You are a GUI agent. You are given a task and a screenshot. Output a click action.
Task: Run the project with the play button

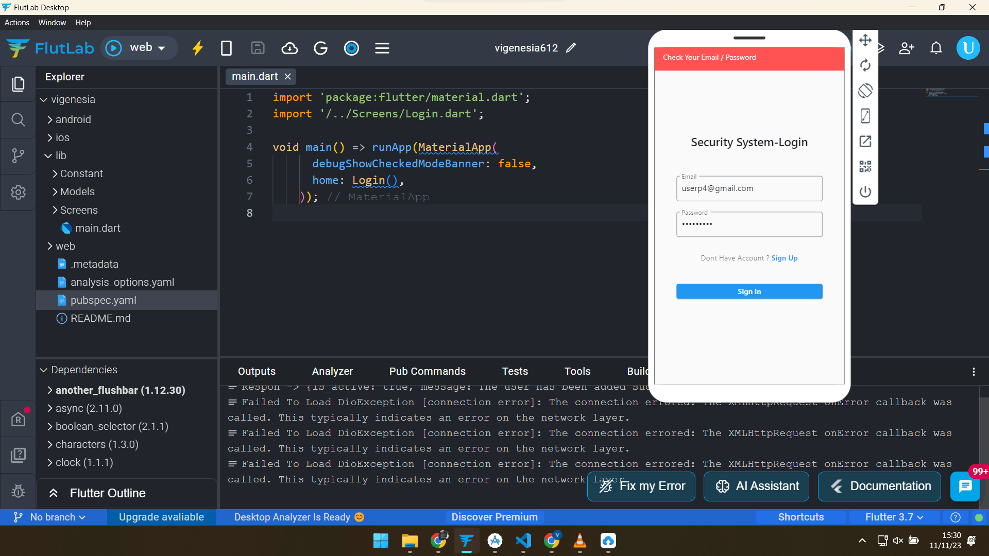click(x=113, y=48)
